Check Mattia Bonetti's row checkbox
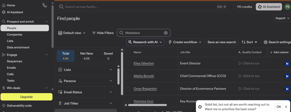 click(x=128, y=76)
